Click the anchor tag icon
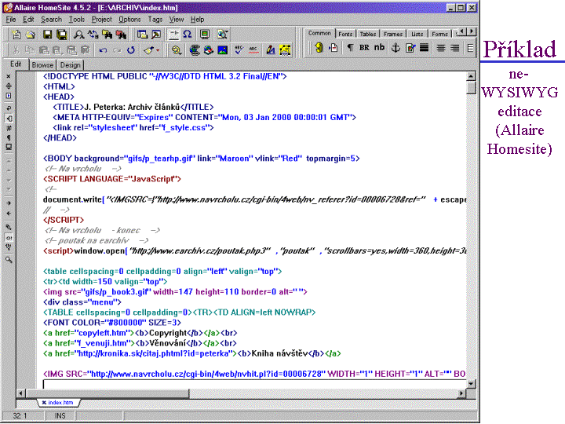Image resolution: width=565 pixels, height=424 pixels. click(x=395, y=48)
